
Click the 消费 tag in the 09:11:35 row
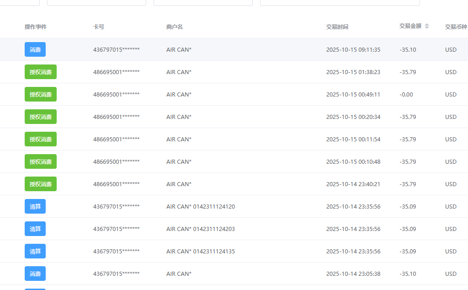(35, 49)
